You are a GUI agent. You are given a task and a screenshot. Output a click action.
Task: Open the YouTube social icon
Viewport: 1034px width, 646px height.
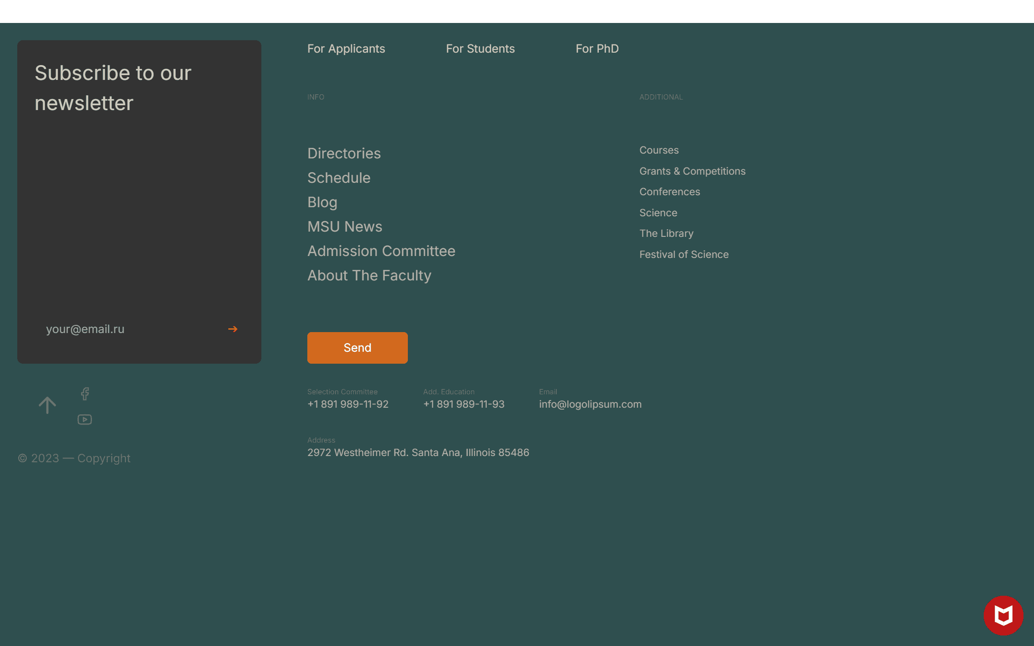pos(85,420)
